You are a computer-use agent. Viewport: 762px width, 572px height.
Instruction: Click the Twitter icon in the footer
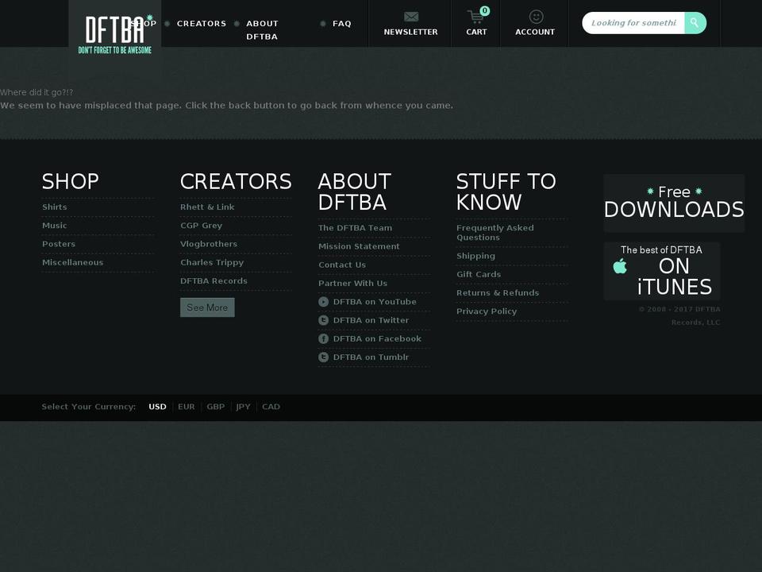[x=323, y=320]
